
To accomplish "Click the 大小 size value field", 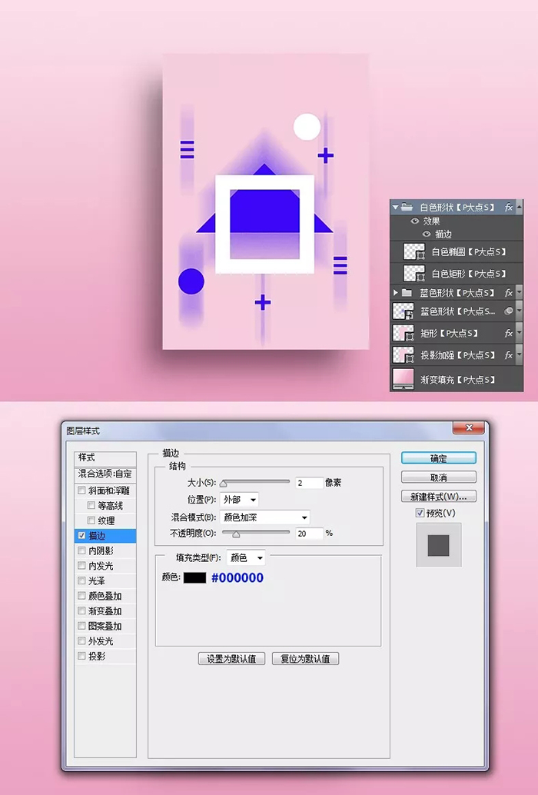I will pos(309,483).
